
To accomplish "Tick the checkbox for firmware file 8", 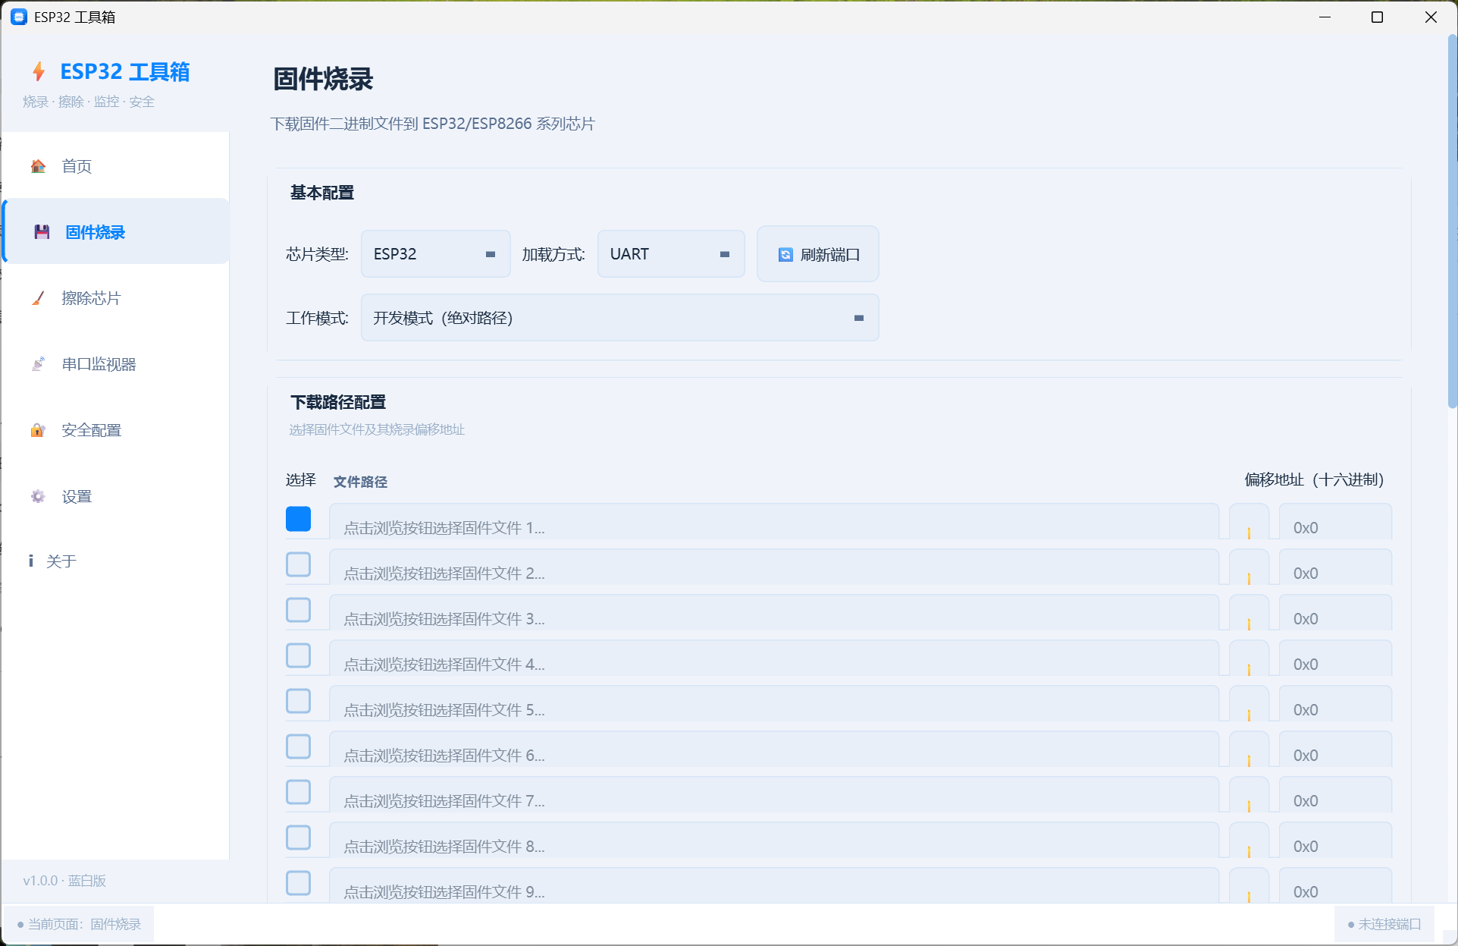I will coord(299,838).
